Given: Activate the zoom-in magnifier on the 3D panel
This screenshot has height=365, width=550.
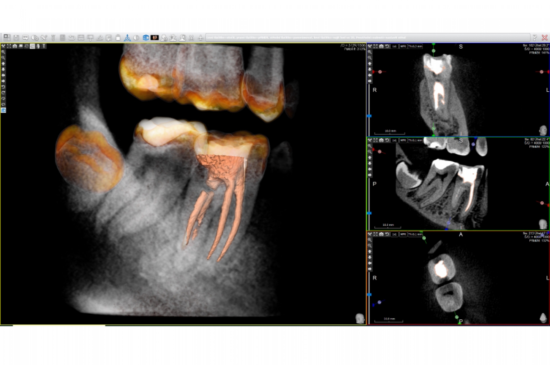Looking at the screenshot, I should click(3, 52).
